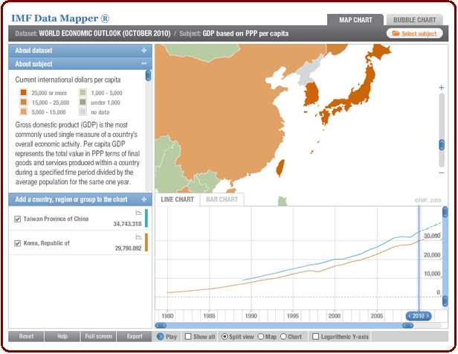Click the map zoom slider handle
This screenshot has width=458, height=354.
(442, 145)
